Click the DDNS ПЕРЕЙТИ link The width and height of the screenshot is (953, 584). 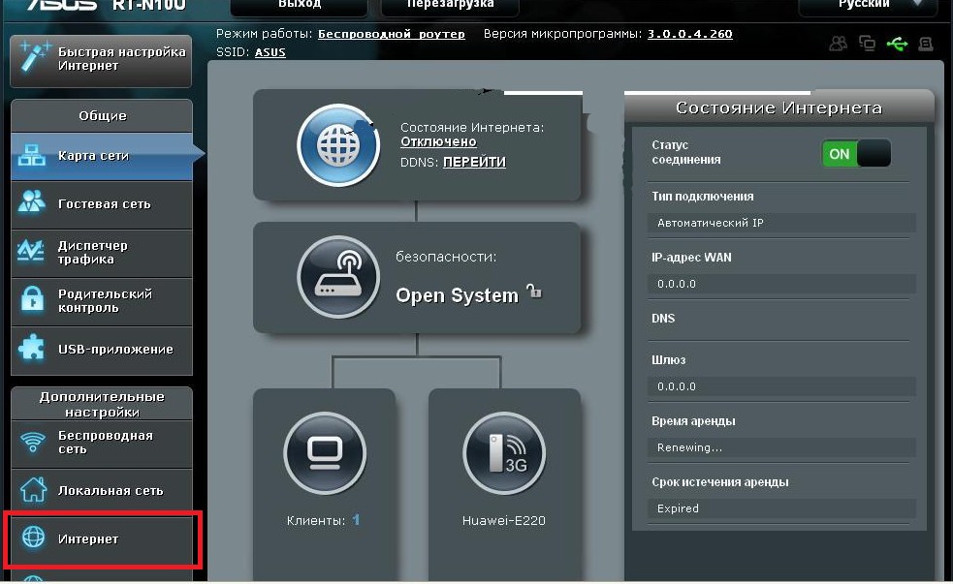(474, 162)
